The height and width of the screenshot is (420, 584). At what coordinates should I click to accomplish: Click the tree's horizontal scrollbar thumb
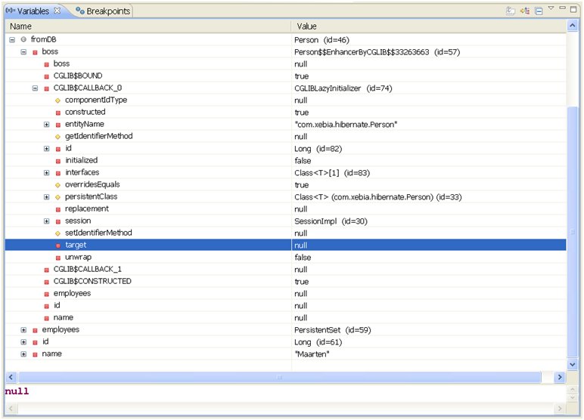[x=280, y=377]
